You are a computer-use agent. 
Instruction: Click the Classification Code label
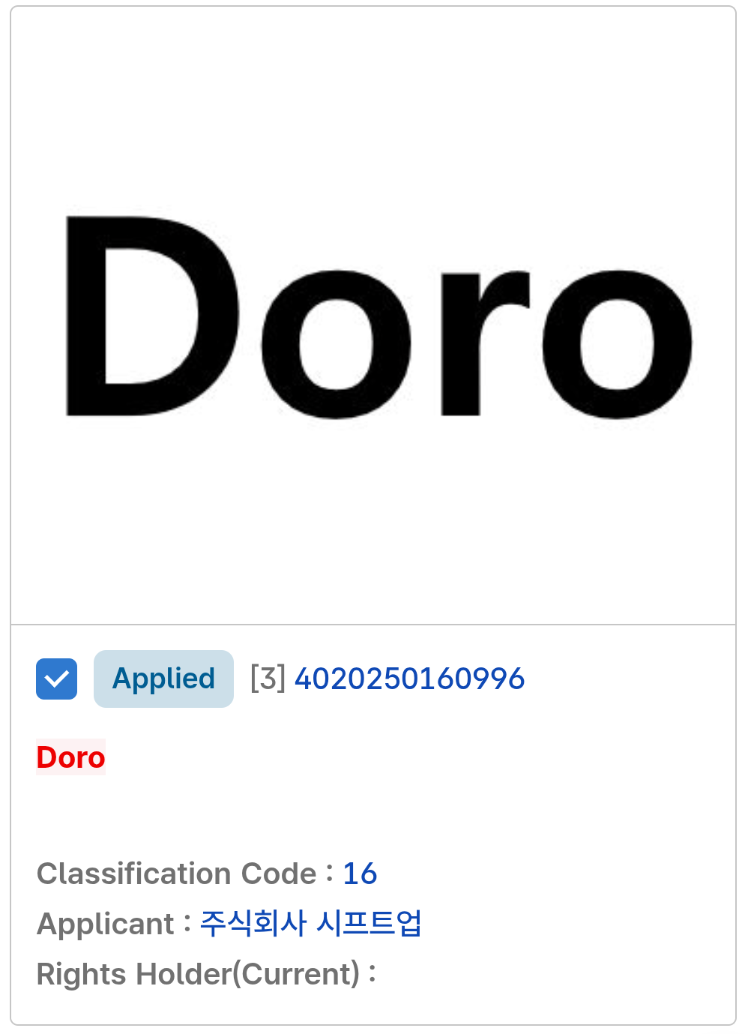tap(177, 874)
